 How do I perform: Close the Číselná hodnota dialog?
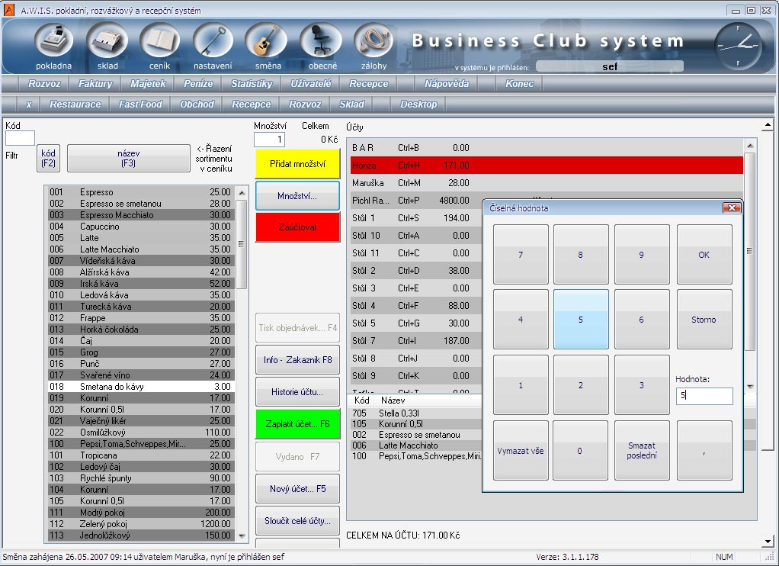[731, 207]
